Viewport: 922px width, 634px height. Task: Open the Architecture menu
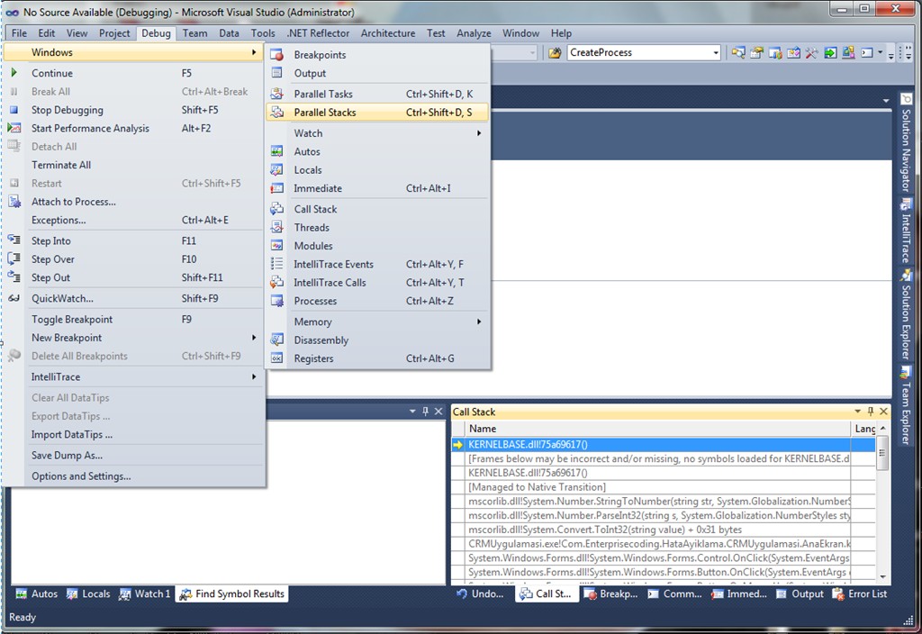[x=388, y=33]
